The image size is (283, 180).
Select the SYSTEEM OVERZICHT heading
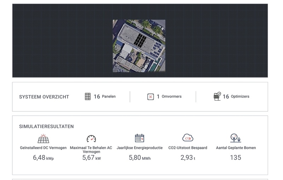44,97
